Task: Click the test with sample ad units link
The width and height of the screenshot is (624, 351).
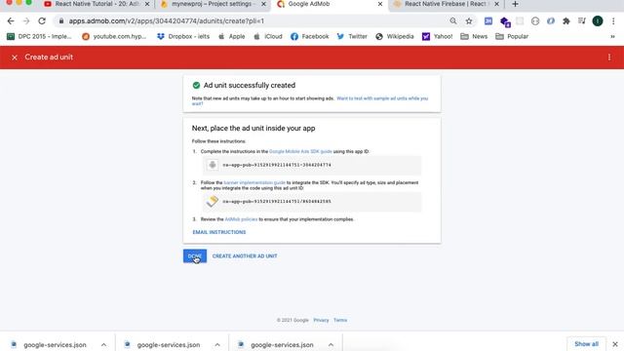Action: 310,101
